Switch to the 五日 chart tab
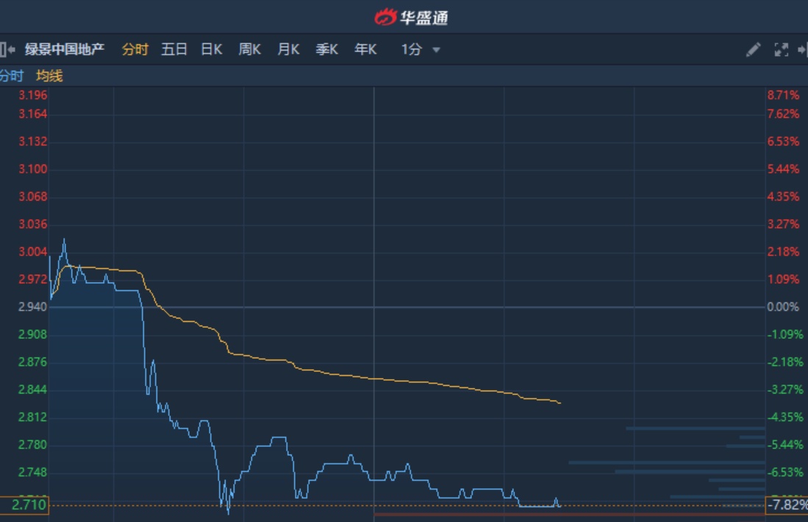Screen dimensions: 808x522 point(174,49)
